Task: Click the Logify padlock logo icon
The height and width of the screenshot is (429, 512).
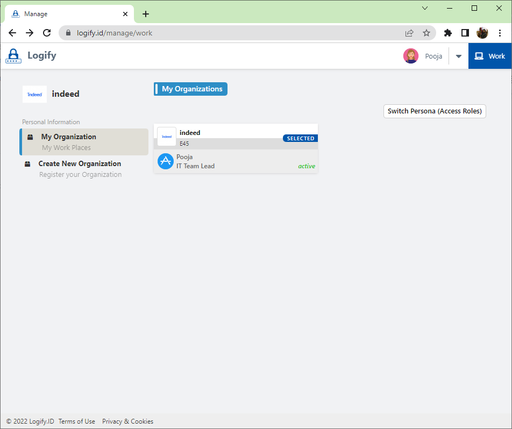Action: tap(13, 56)
